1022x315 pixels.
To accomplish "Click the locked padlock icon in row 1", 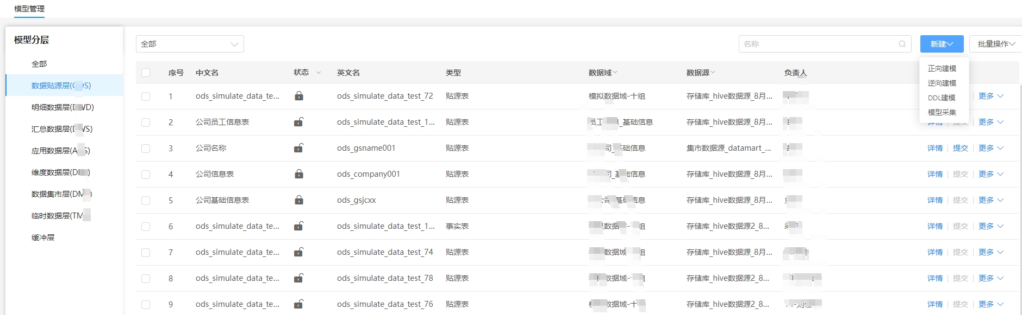I will tap(299, 96).
